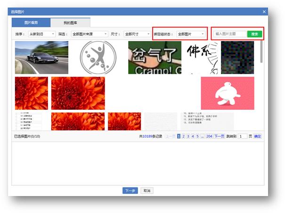Select the wide orange flower thumbnail in second row
Image resolution: width=285 pixels, height=213 pixels.
click(x=78, y=93)
